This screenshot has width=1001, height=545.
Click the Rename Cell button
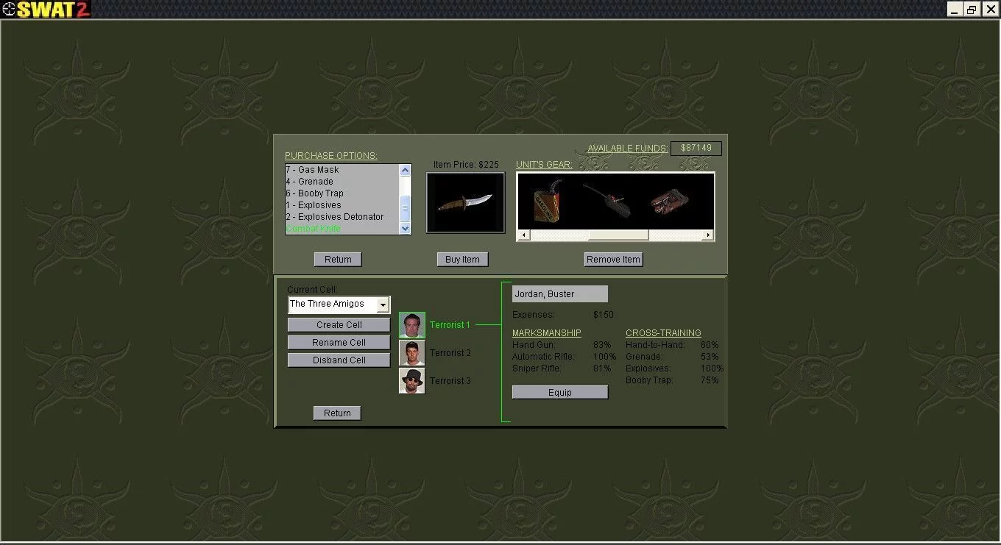[x=339, y=343]
